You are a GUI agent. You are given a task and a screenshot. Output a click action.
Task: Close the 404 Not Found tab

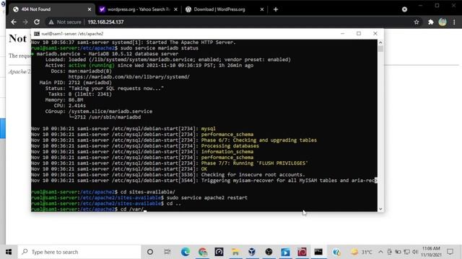tap(90, 9)
